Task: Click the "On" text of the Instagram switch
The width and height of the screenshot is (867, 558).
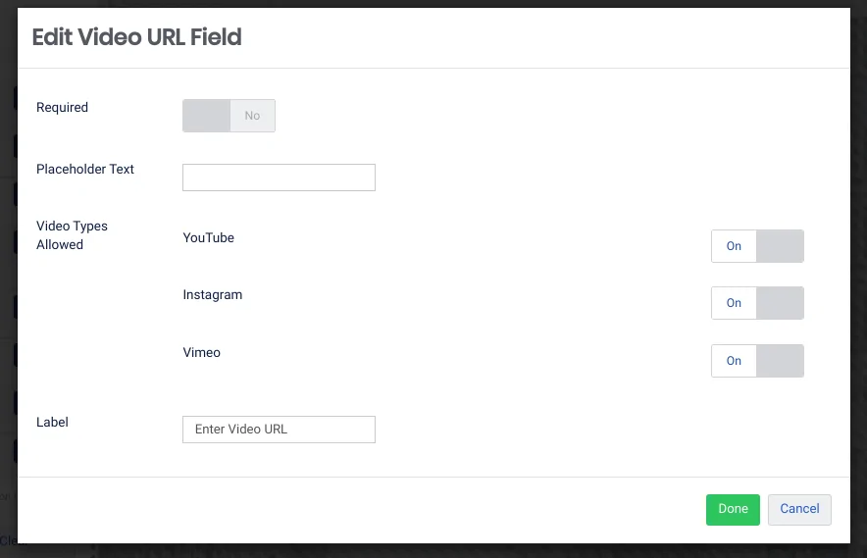Action: pyautogui.click(x=734, y=303)
